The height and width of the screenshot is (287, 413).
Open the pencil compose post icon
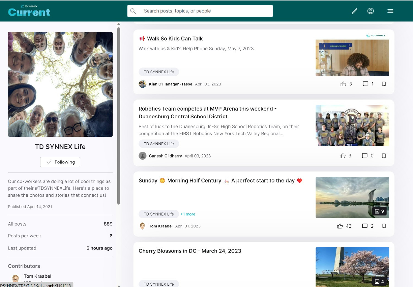pos(354,11)
